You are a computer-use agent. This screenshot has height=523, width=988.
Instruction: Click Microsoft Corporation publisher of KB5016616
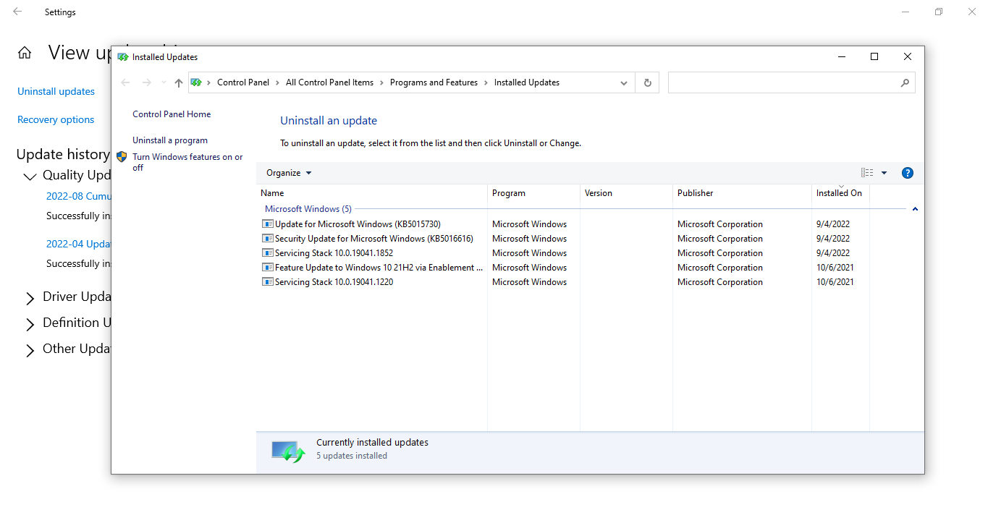[720, 239]
